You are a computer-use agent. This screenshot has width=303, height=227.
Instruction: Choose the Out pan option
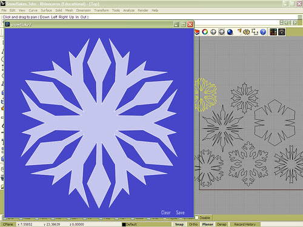[x=84, y=17]
